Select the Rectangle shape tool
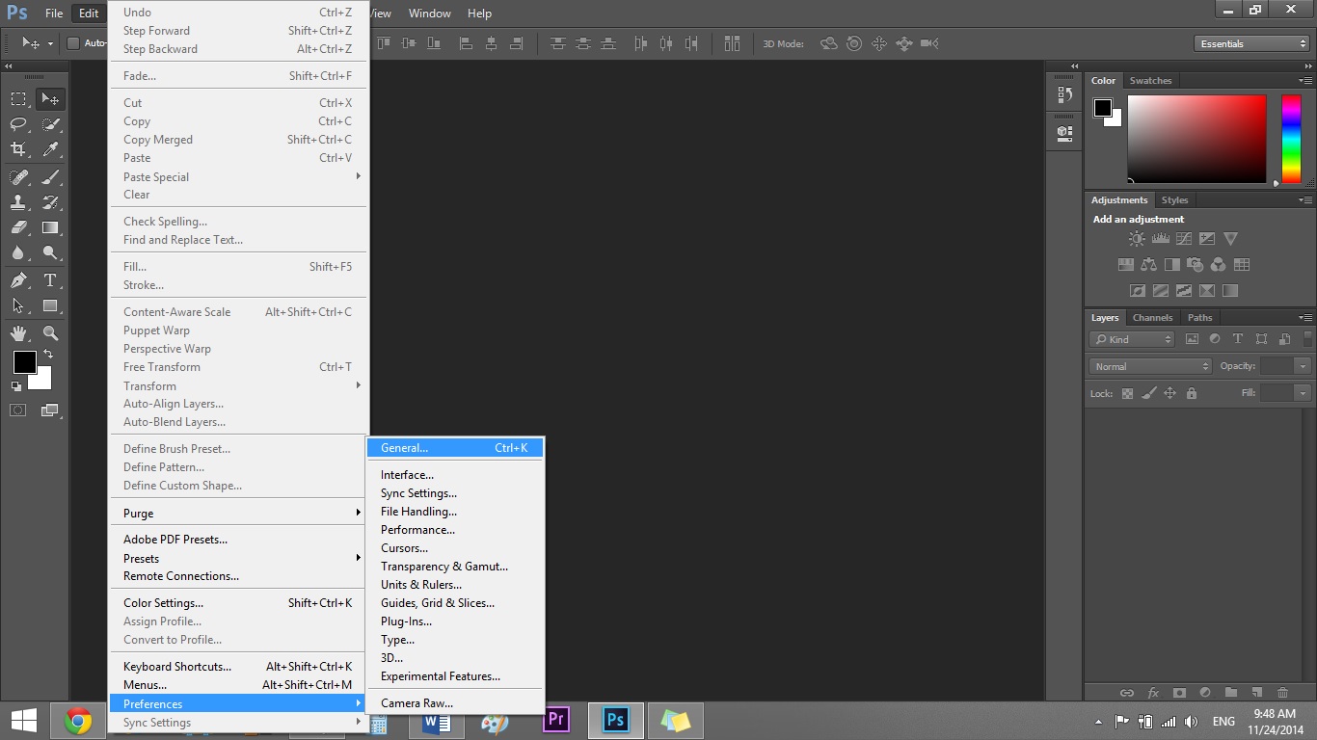This screenshot has width=1317, height=740. coord(50,306)
